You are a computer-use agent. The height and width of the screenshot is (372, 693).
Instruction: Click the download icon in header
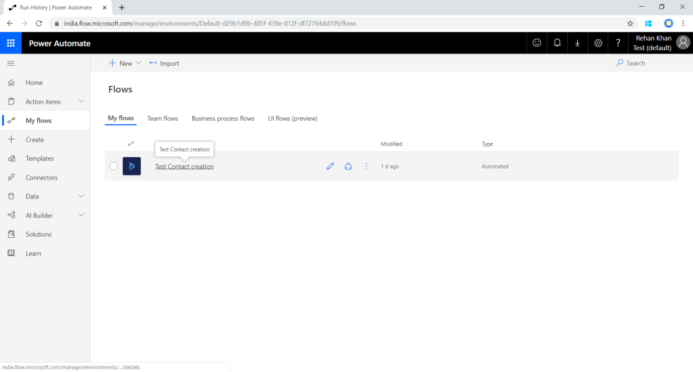point(577,43)
